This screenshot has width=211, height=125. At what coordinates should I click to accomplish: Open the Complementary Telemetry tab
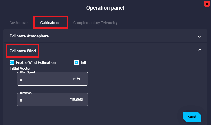[95, 23]
